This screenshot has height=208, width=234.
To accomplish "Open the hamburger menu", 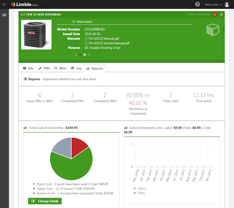I will click(4, 4).
